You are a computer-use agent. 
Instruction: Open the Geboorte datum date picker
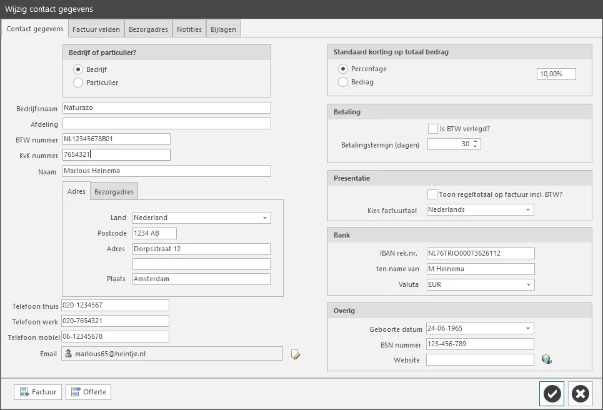[528, 329]
